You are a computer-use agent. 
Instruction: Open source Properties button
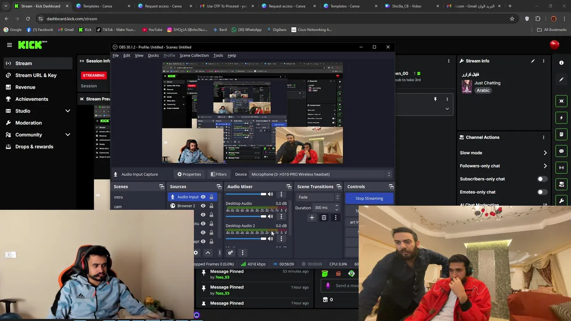point(189,174)
